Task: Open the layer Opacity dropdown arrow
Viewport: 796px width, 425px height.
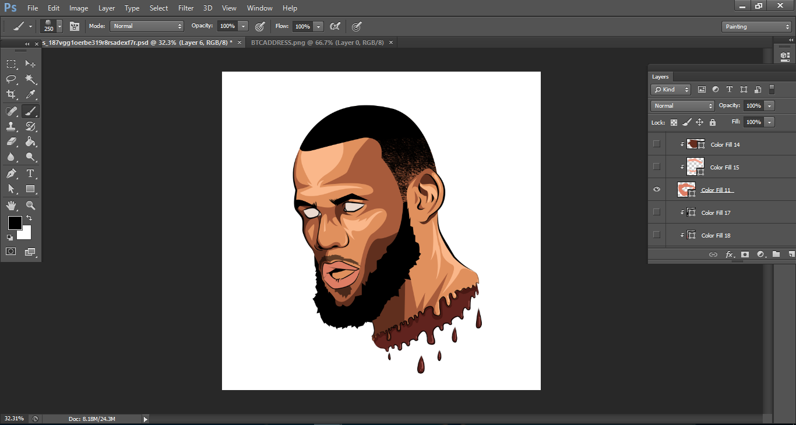Action: (x=770, y=106)
